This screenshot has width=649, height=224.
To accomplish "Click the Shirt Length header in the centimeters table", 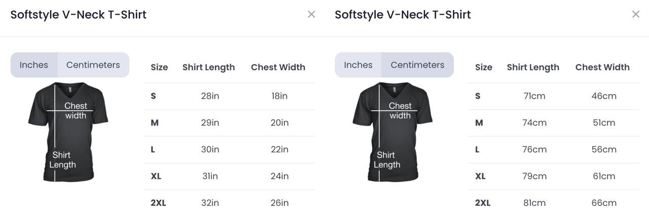I will coord(533,67).
